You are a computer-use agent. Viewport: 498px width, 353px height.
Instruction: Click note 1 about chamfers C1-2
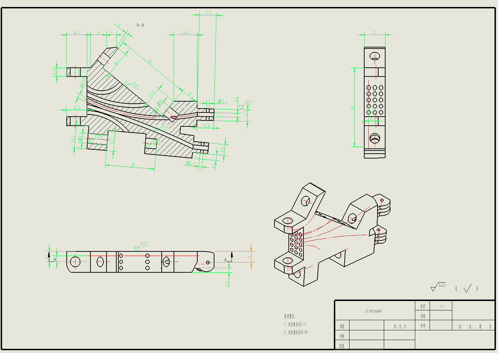(x=295, y=324)
